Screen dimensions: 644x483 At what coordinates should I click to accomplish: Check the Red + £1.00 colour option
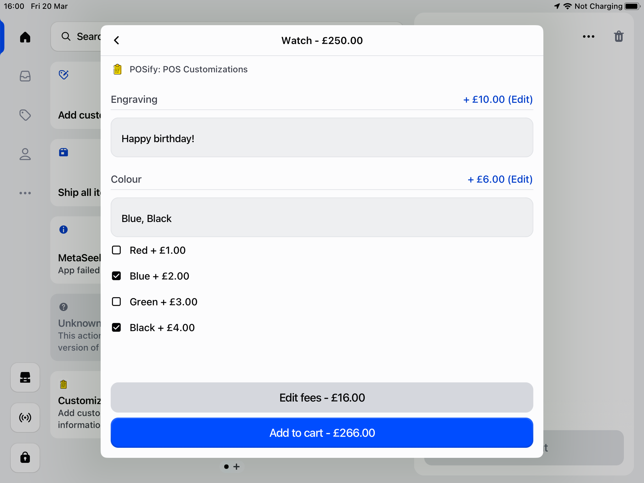click(116, 250)
